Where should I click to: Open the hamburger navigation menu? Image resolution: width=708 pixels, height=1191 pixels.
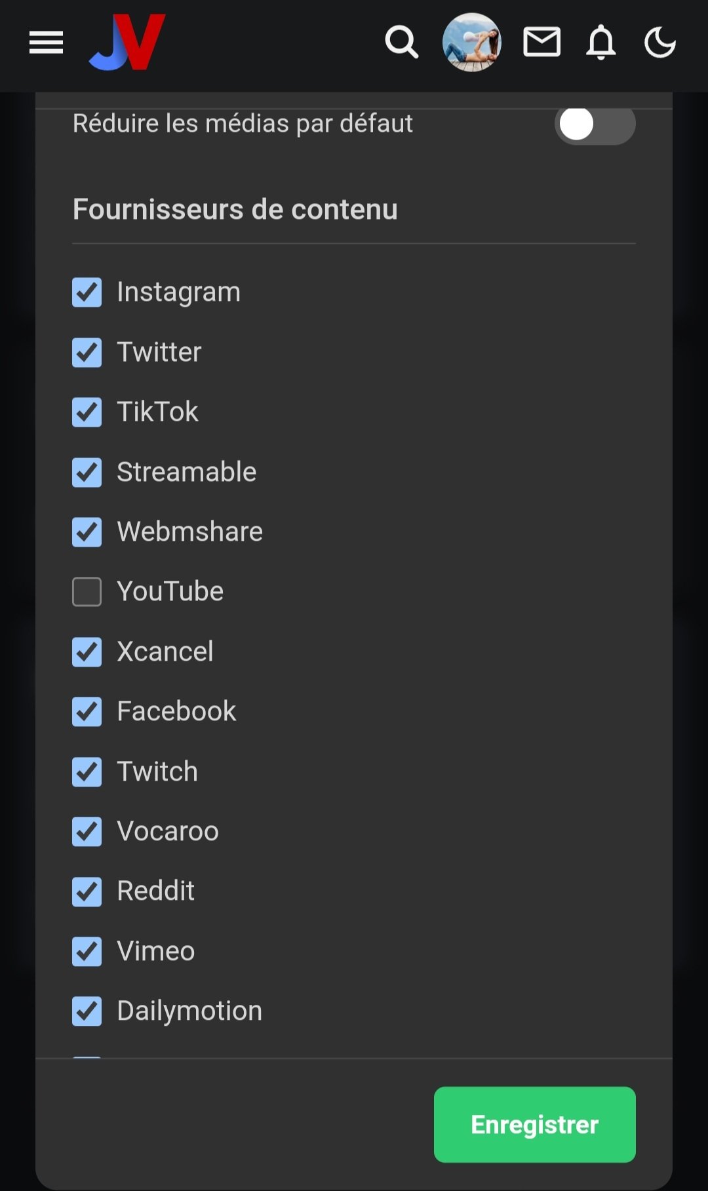[x=46, y=43]
